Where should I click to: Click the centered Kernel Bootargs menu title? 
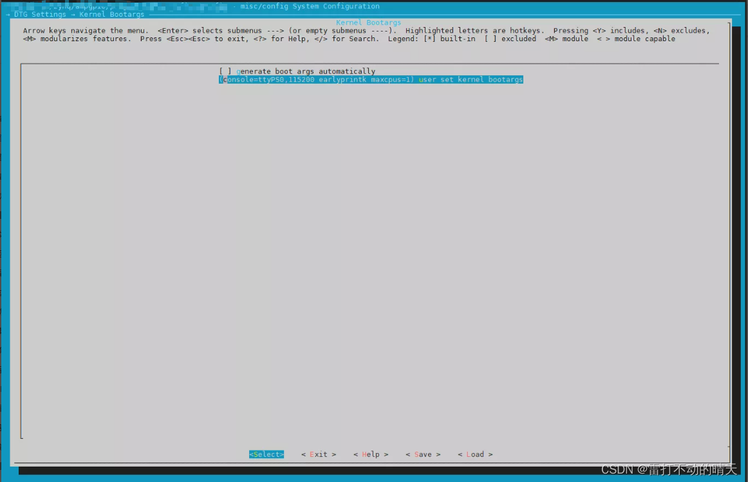[x=368, y=23]
